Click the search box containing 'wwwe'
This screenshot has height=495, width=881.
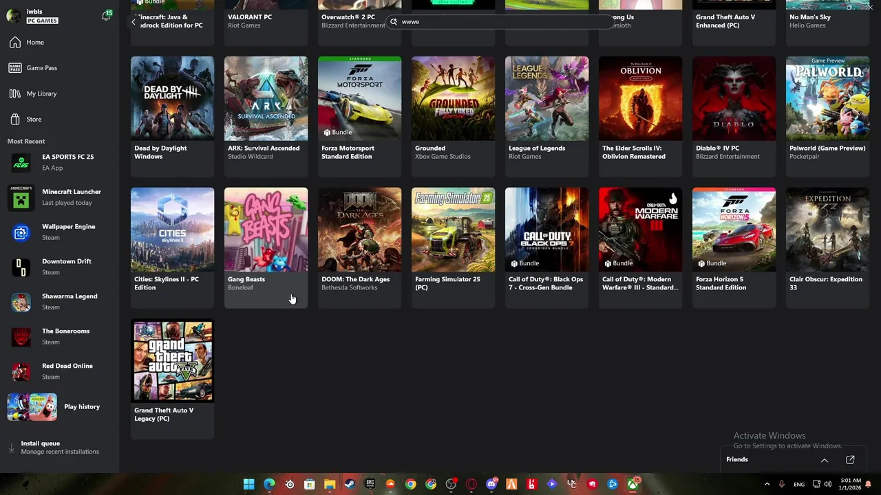(x=500, y=22)
